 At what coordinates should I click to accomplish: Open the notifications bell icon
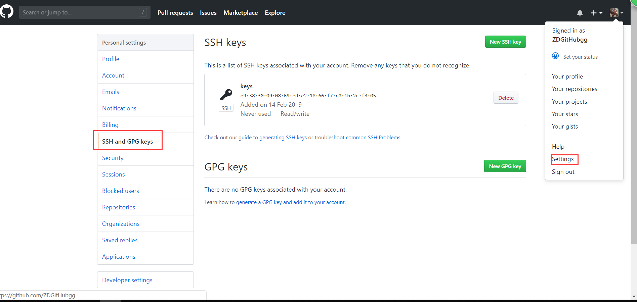(x=580, y=13)
